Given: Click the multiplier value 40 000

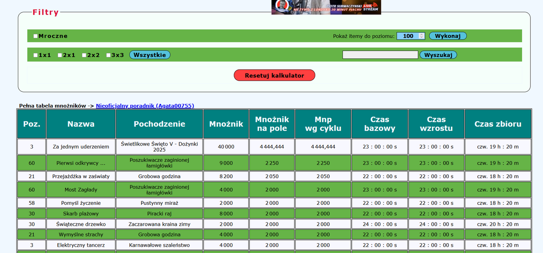Looking at the screenshot, I should [226, 147].
